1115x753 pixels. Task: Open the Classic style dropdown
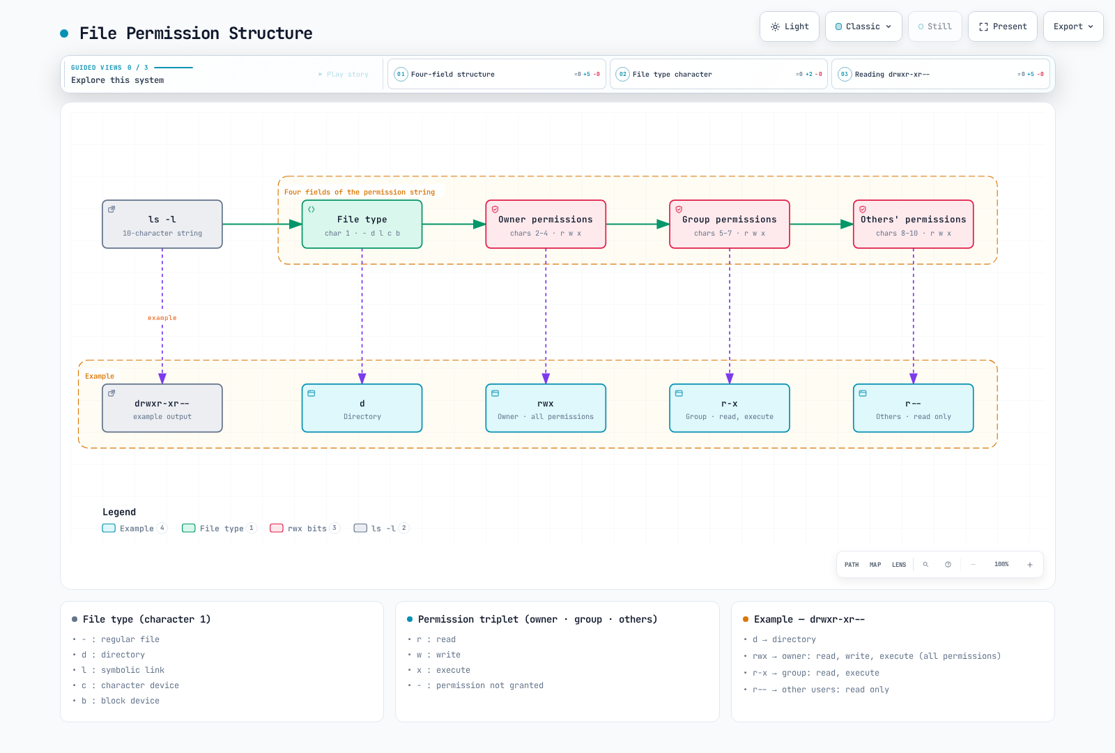tap(863, 26)
